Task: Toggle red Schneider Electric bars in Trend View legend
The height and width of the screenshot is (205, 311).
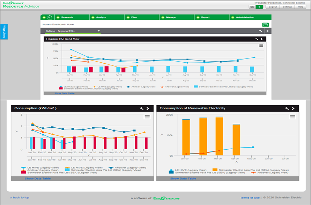Action: [x=88, y=89]
